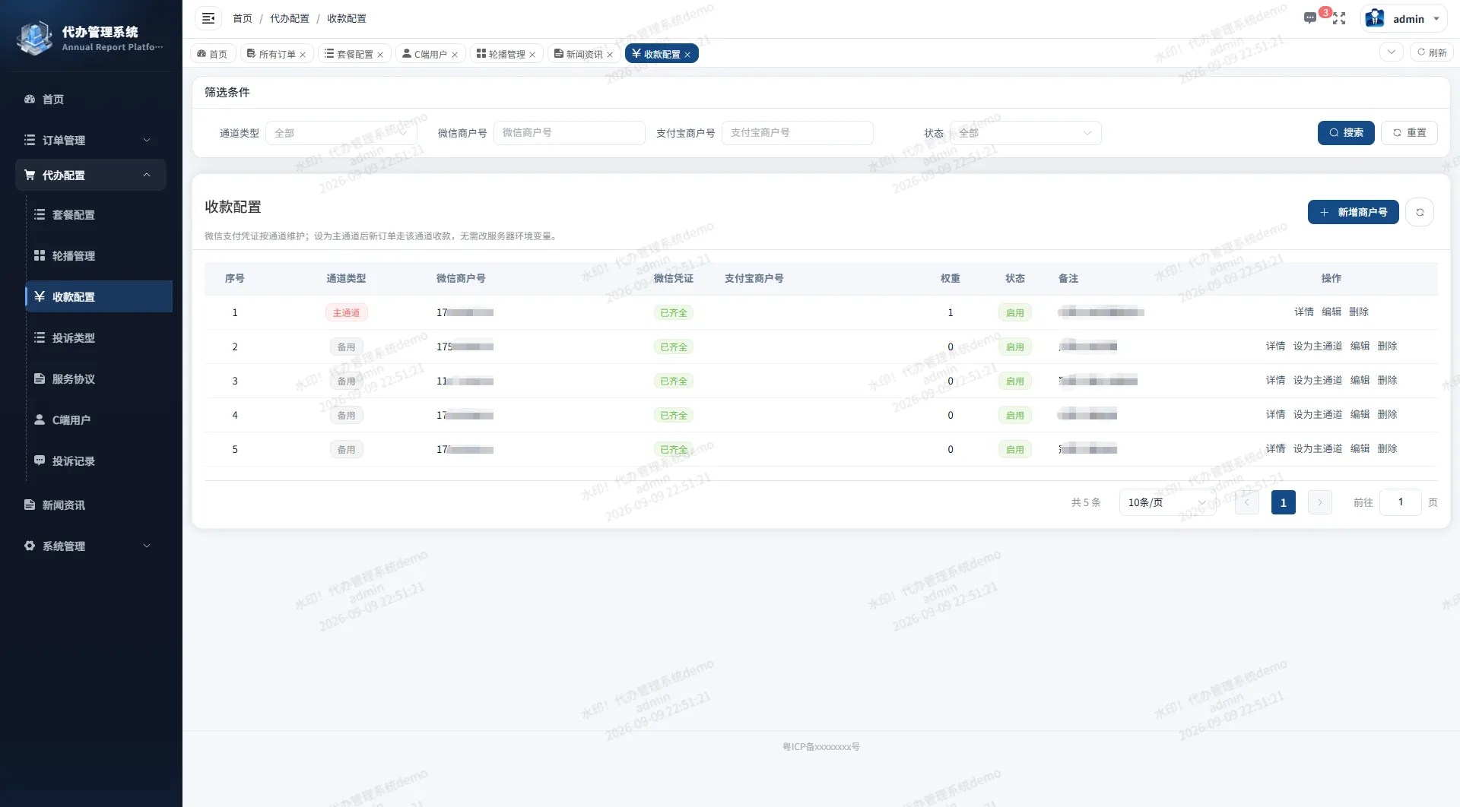View 详情 for row 4

[1275, 414]
